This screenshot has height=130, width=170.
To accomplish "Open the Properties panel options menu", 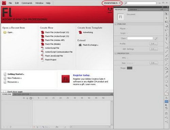I will pos(162,10).
